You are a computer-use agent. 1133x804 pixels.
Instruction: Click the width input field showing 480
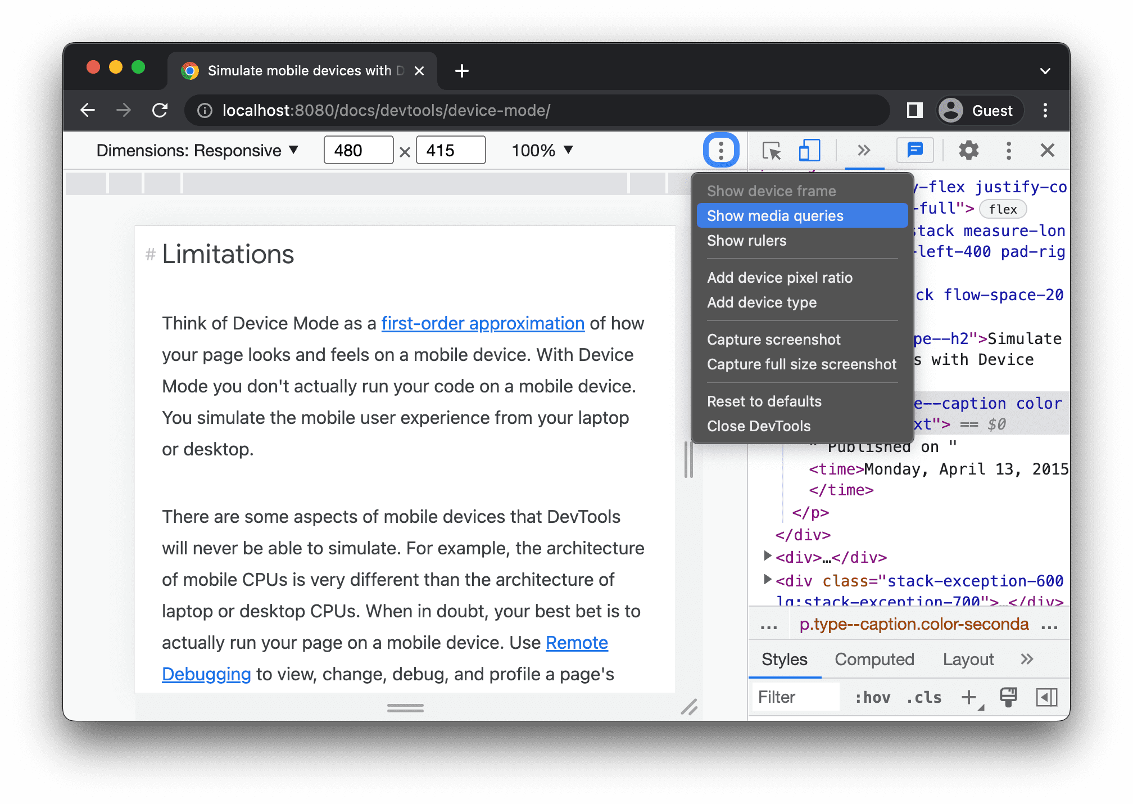click(356, 151)
